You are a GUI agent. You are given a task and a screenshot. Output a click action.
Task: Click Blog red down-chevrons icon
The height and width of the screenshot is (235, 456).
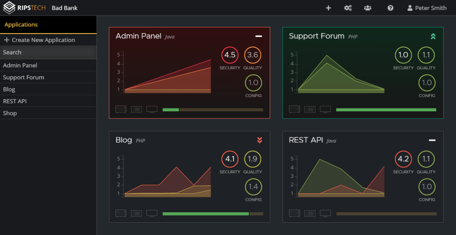(x=259, y=140)
